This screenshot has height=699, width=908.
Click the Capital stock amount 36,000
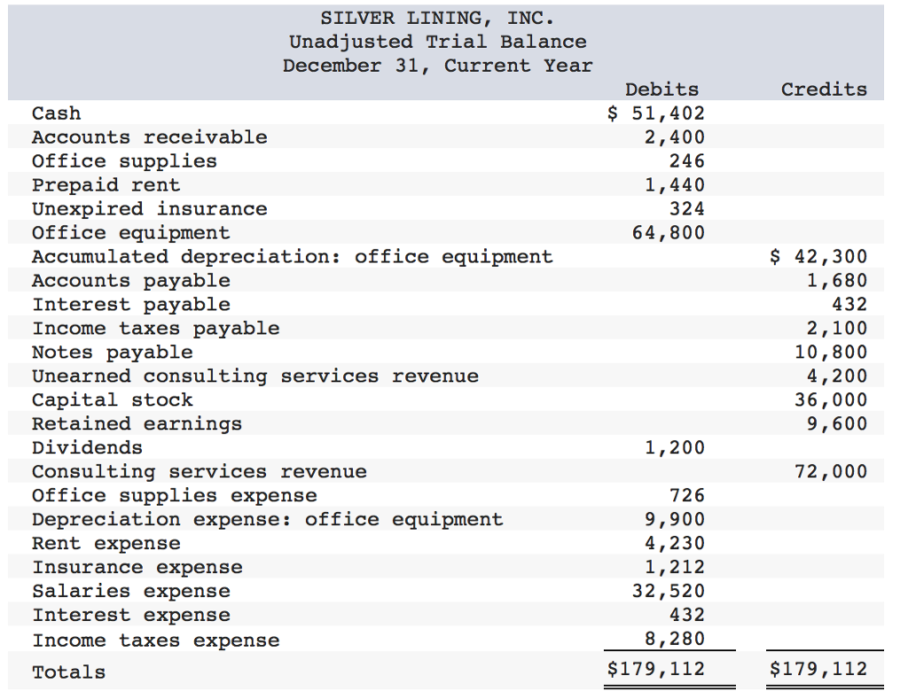[831, 400]
